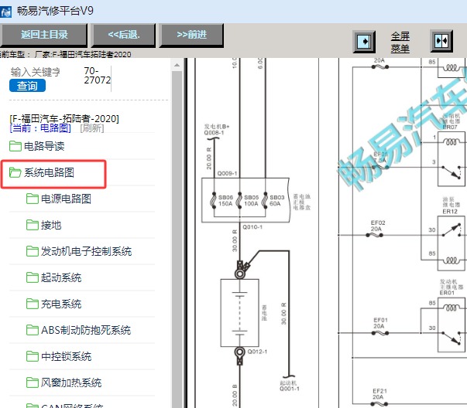
Task: Go back with the <<后退 button
Action: tap(123, 35)
